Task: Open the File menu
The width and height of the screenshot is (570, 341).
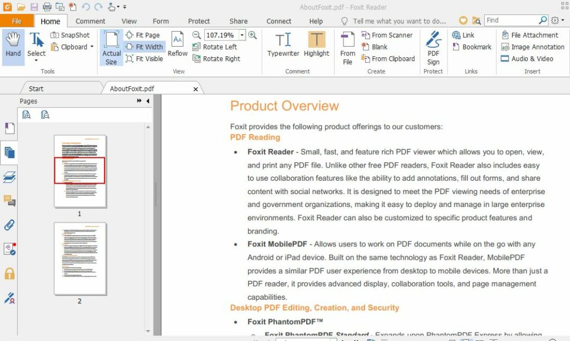Action: click(17, 21)
